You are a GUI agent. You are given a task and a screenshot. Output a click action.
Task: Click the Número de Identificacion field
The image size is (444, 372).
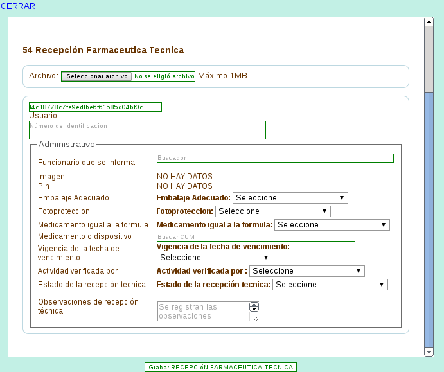point(147,126)
